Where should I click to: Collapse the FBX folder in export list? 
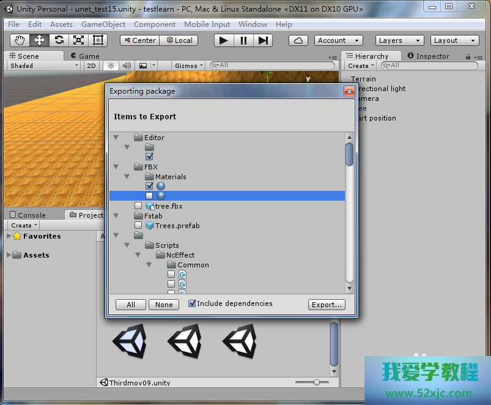click(116, 167)
